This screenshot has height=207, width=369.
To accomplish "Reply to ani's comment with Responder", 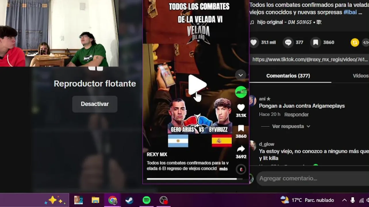I will click(296, 114).
